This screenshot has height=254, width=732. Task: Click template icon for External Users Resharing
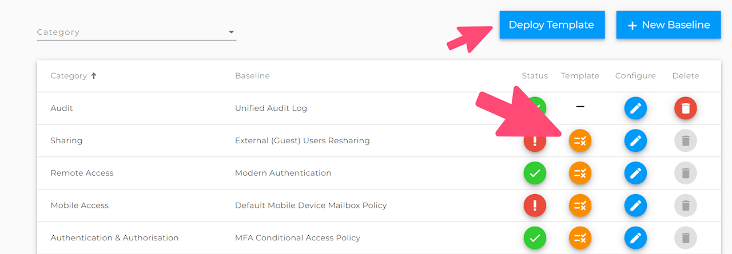click(x=580, y=141)
